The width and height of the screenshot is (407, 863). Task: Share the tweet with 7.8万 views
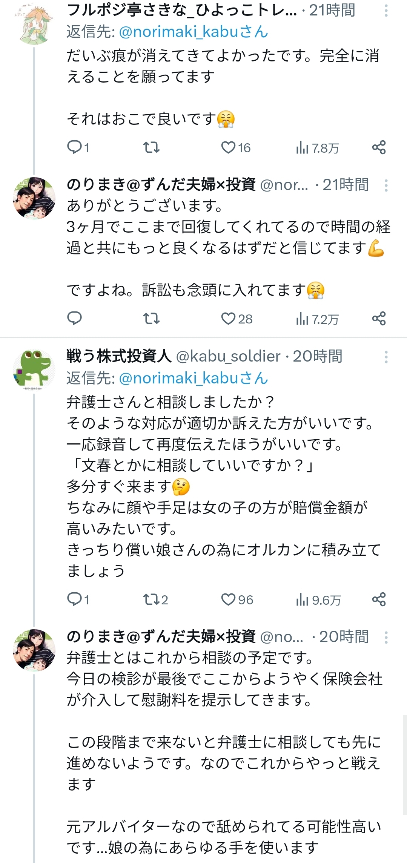coord(379,147)
